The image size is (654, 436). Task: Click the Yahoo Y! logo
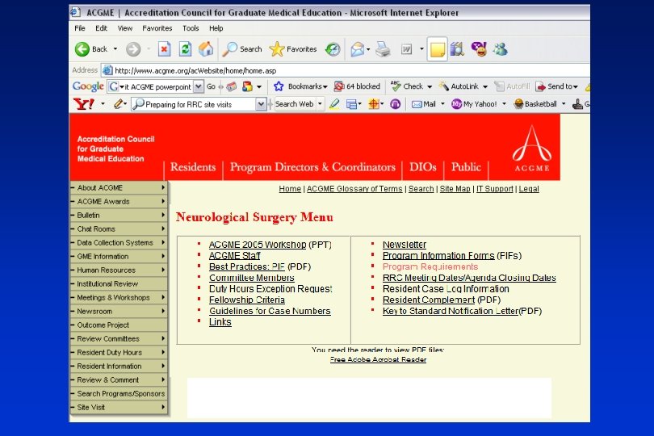[83, 104]
